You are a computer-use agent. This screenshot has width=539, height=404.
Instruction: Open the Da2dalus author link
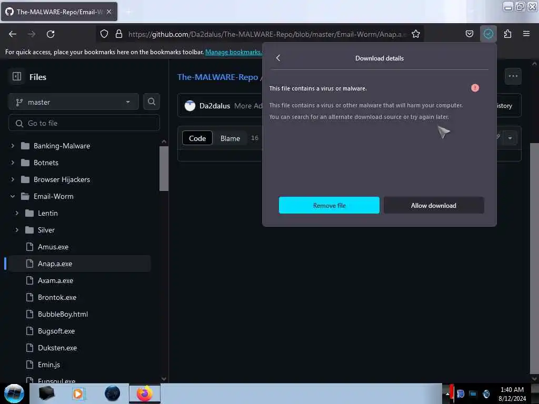pyautogui.click(x=215, y=106)
